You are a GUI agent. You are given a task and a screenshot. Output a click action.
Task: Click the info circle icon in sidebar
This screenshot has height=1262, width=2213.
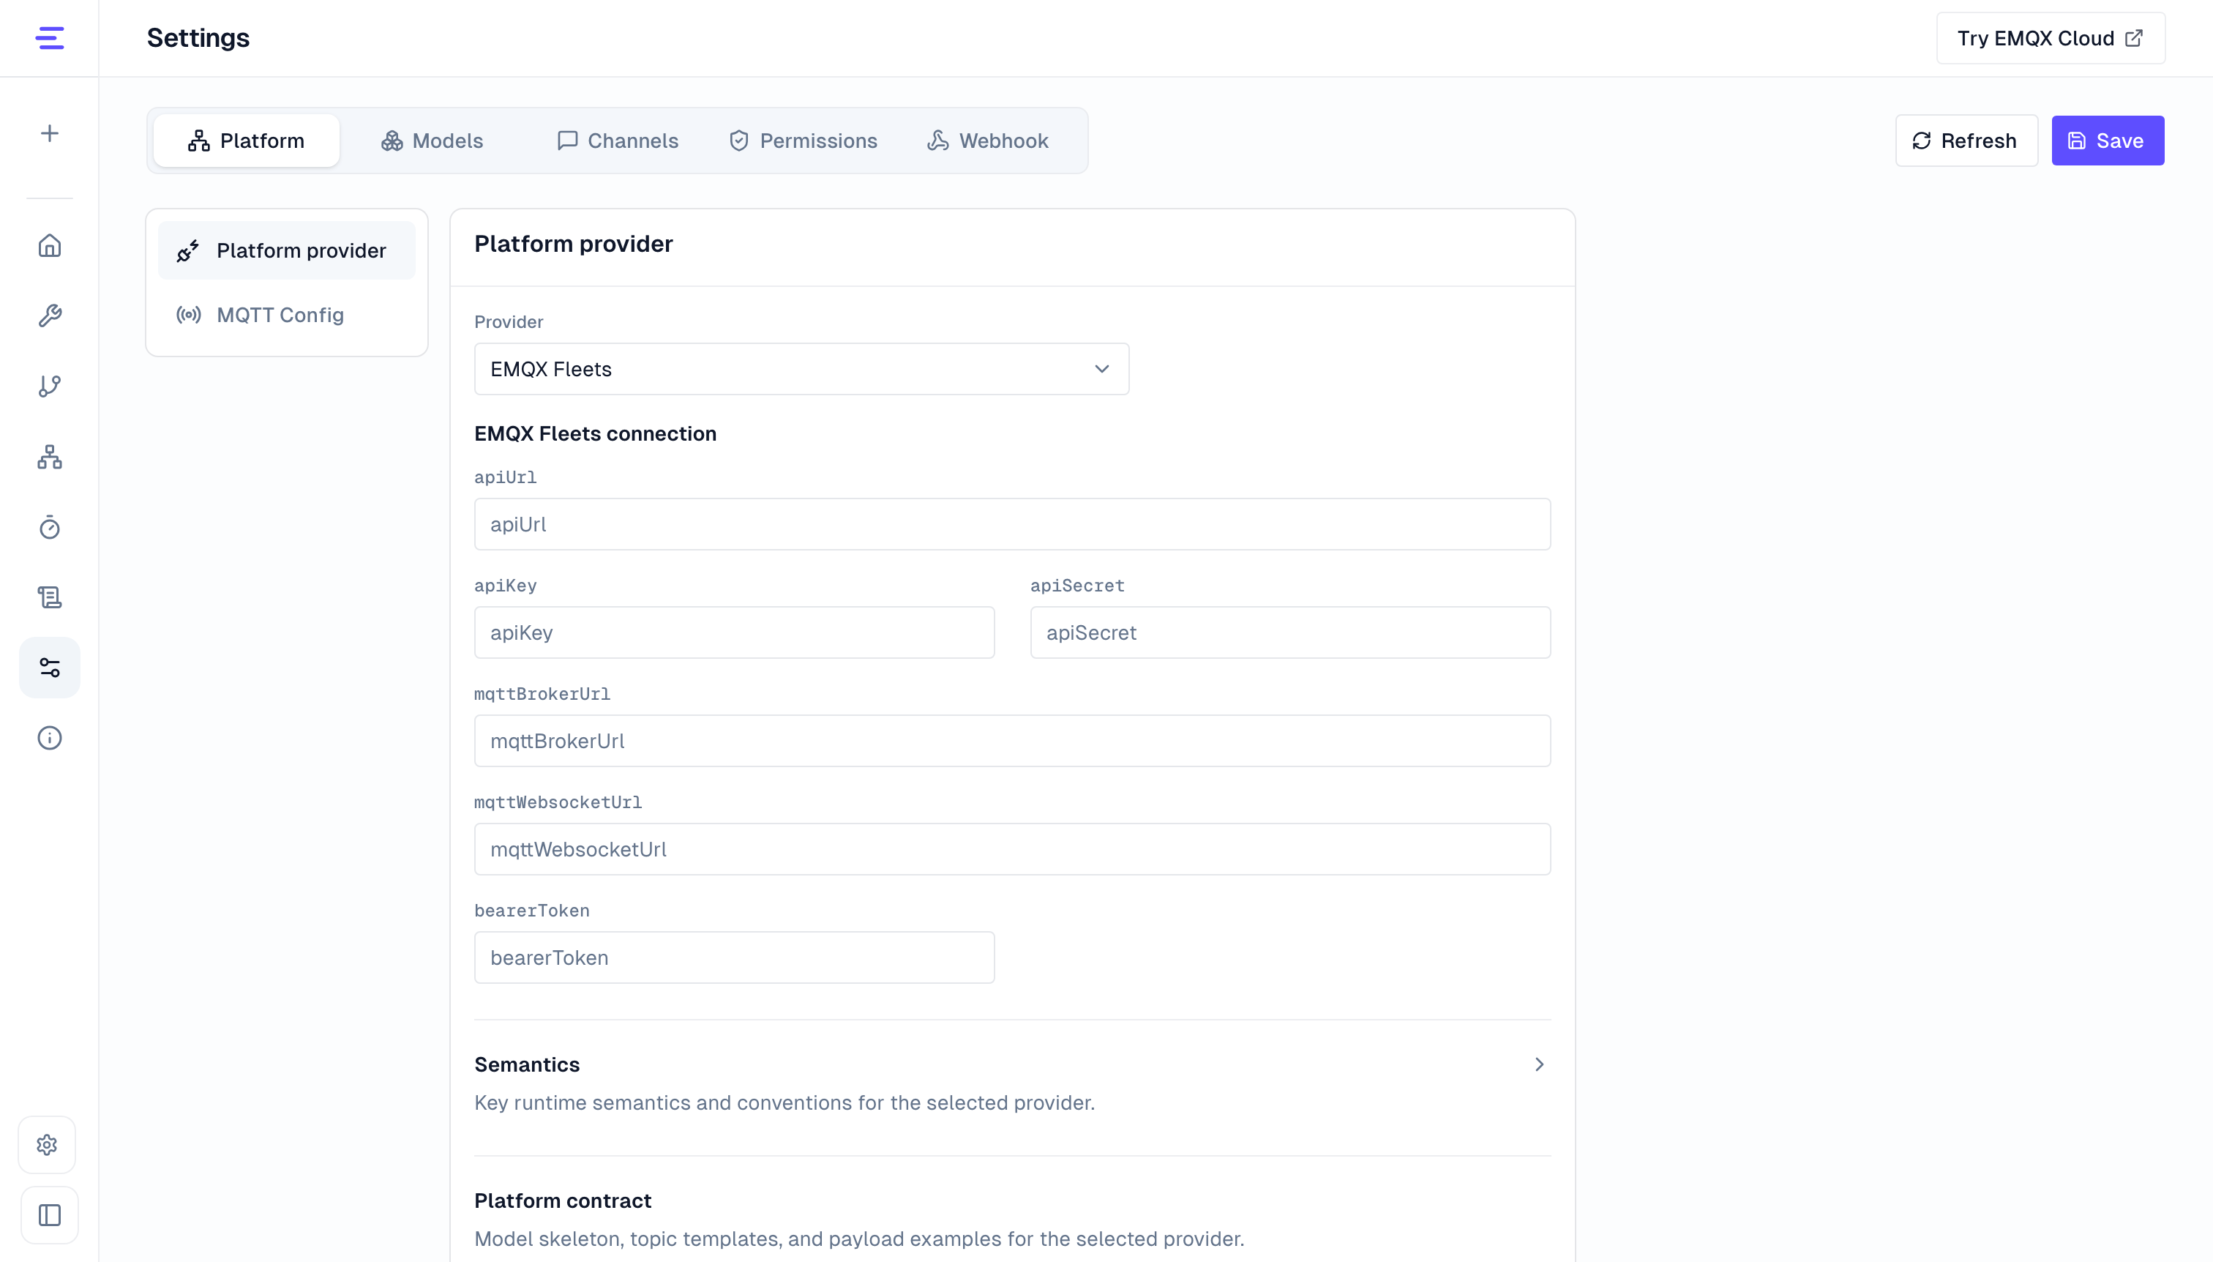coord(49,738)
